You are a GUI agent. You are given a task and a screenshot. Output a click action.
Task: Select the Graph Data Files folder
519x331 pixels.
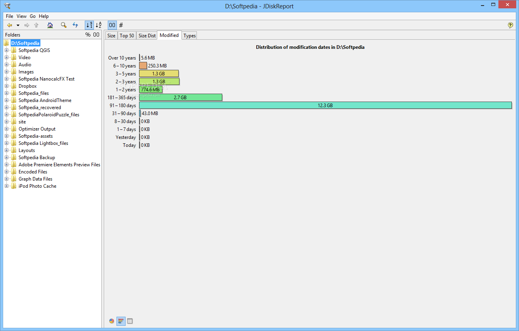tap(35, 179)
